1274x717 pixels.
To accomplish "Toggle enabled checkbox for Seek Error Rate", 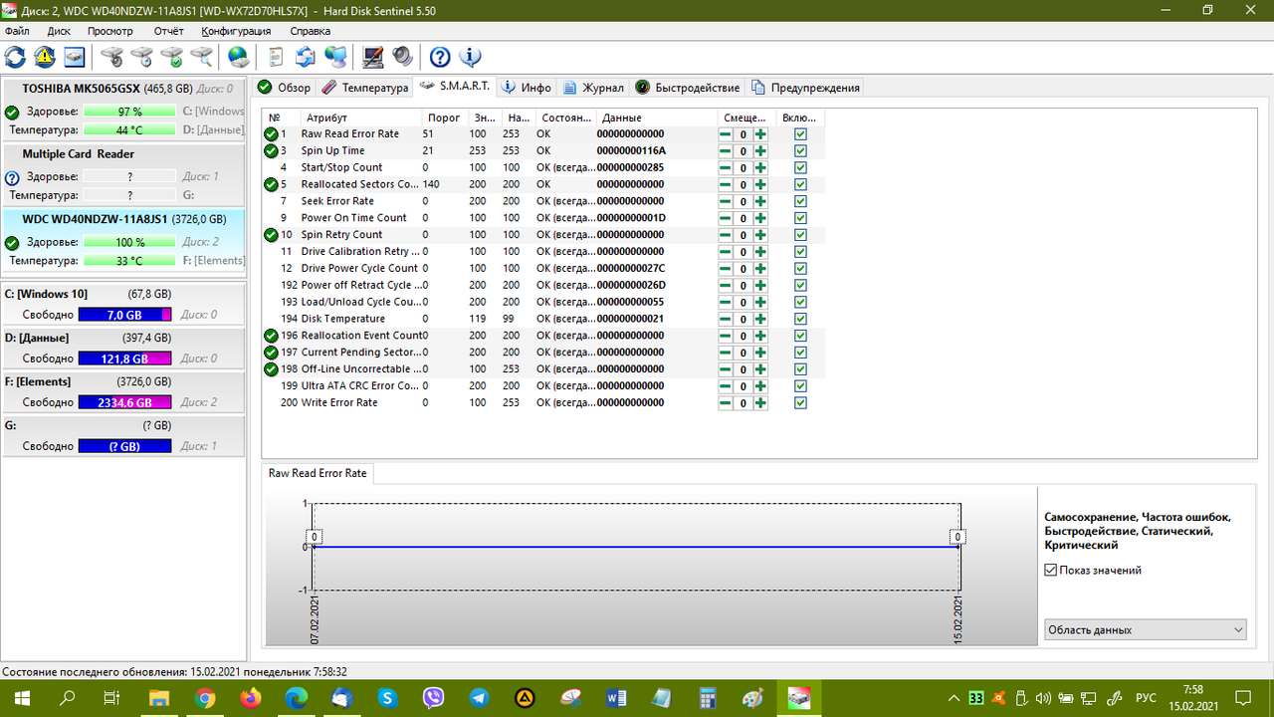I will [x=800, y=201].
